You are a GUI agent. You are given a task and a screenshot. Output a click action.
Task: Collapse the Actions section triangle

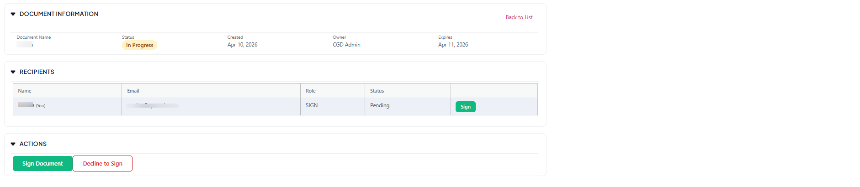click(13, 144)
